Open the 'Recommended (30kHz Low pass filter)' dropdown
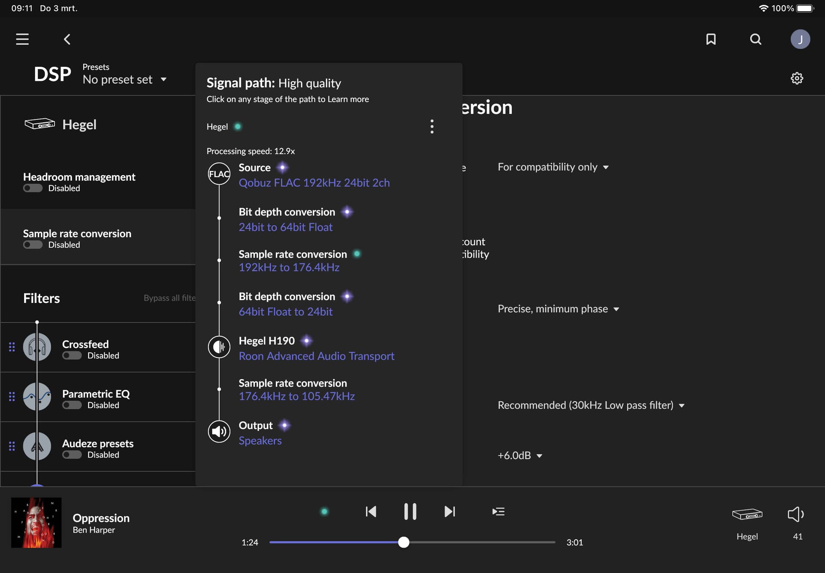This screenshot has width=825, height=573. coord(591,405)
